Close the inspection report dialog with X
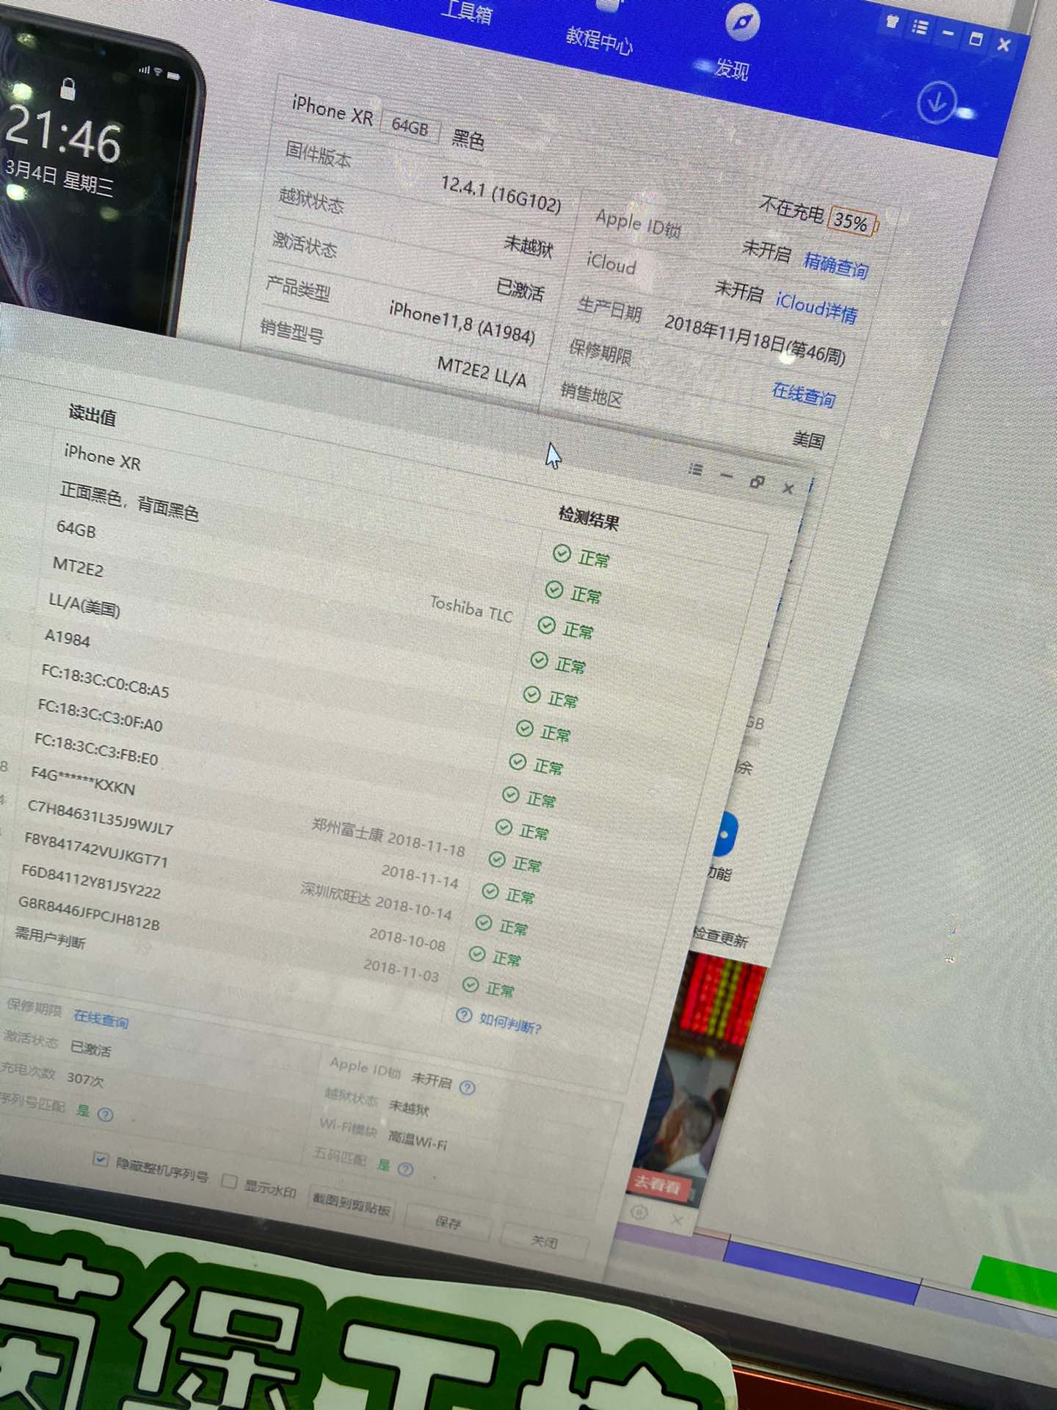The width and height of the screenshot is (1057, 1410). 788,488
